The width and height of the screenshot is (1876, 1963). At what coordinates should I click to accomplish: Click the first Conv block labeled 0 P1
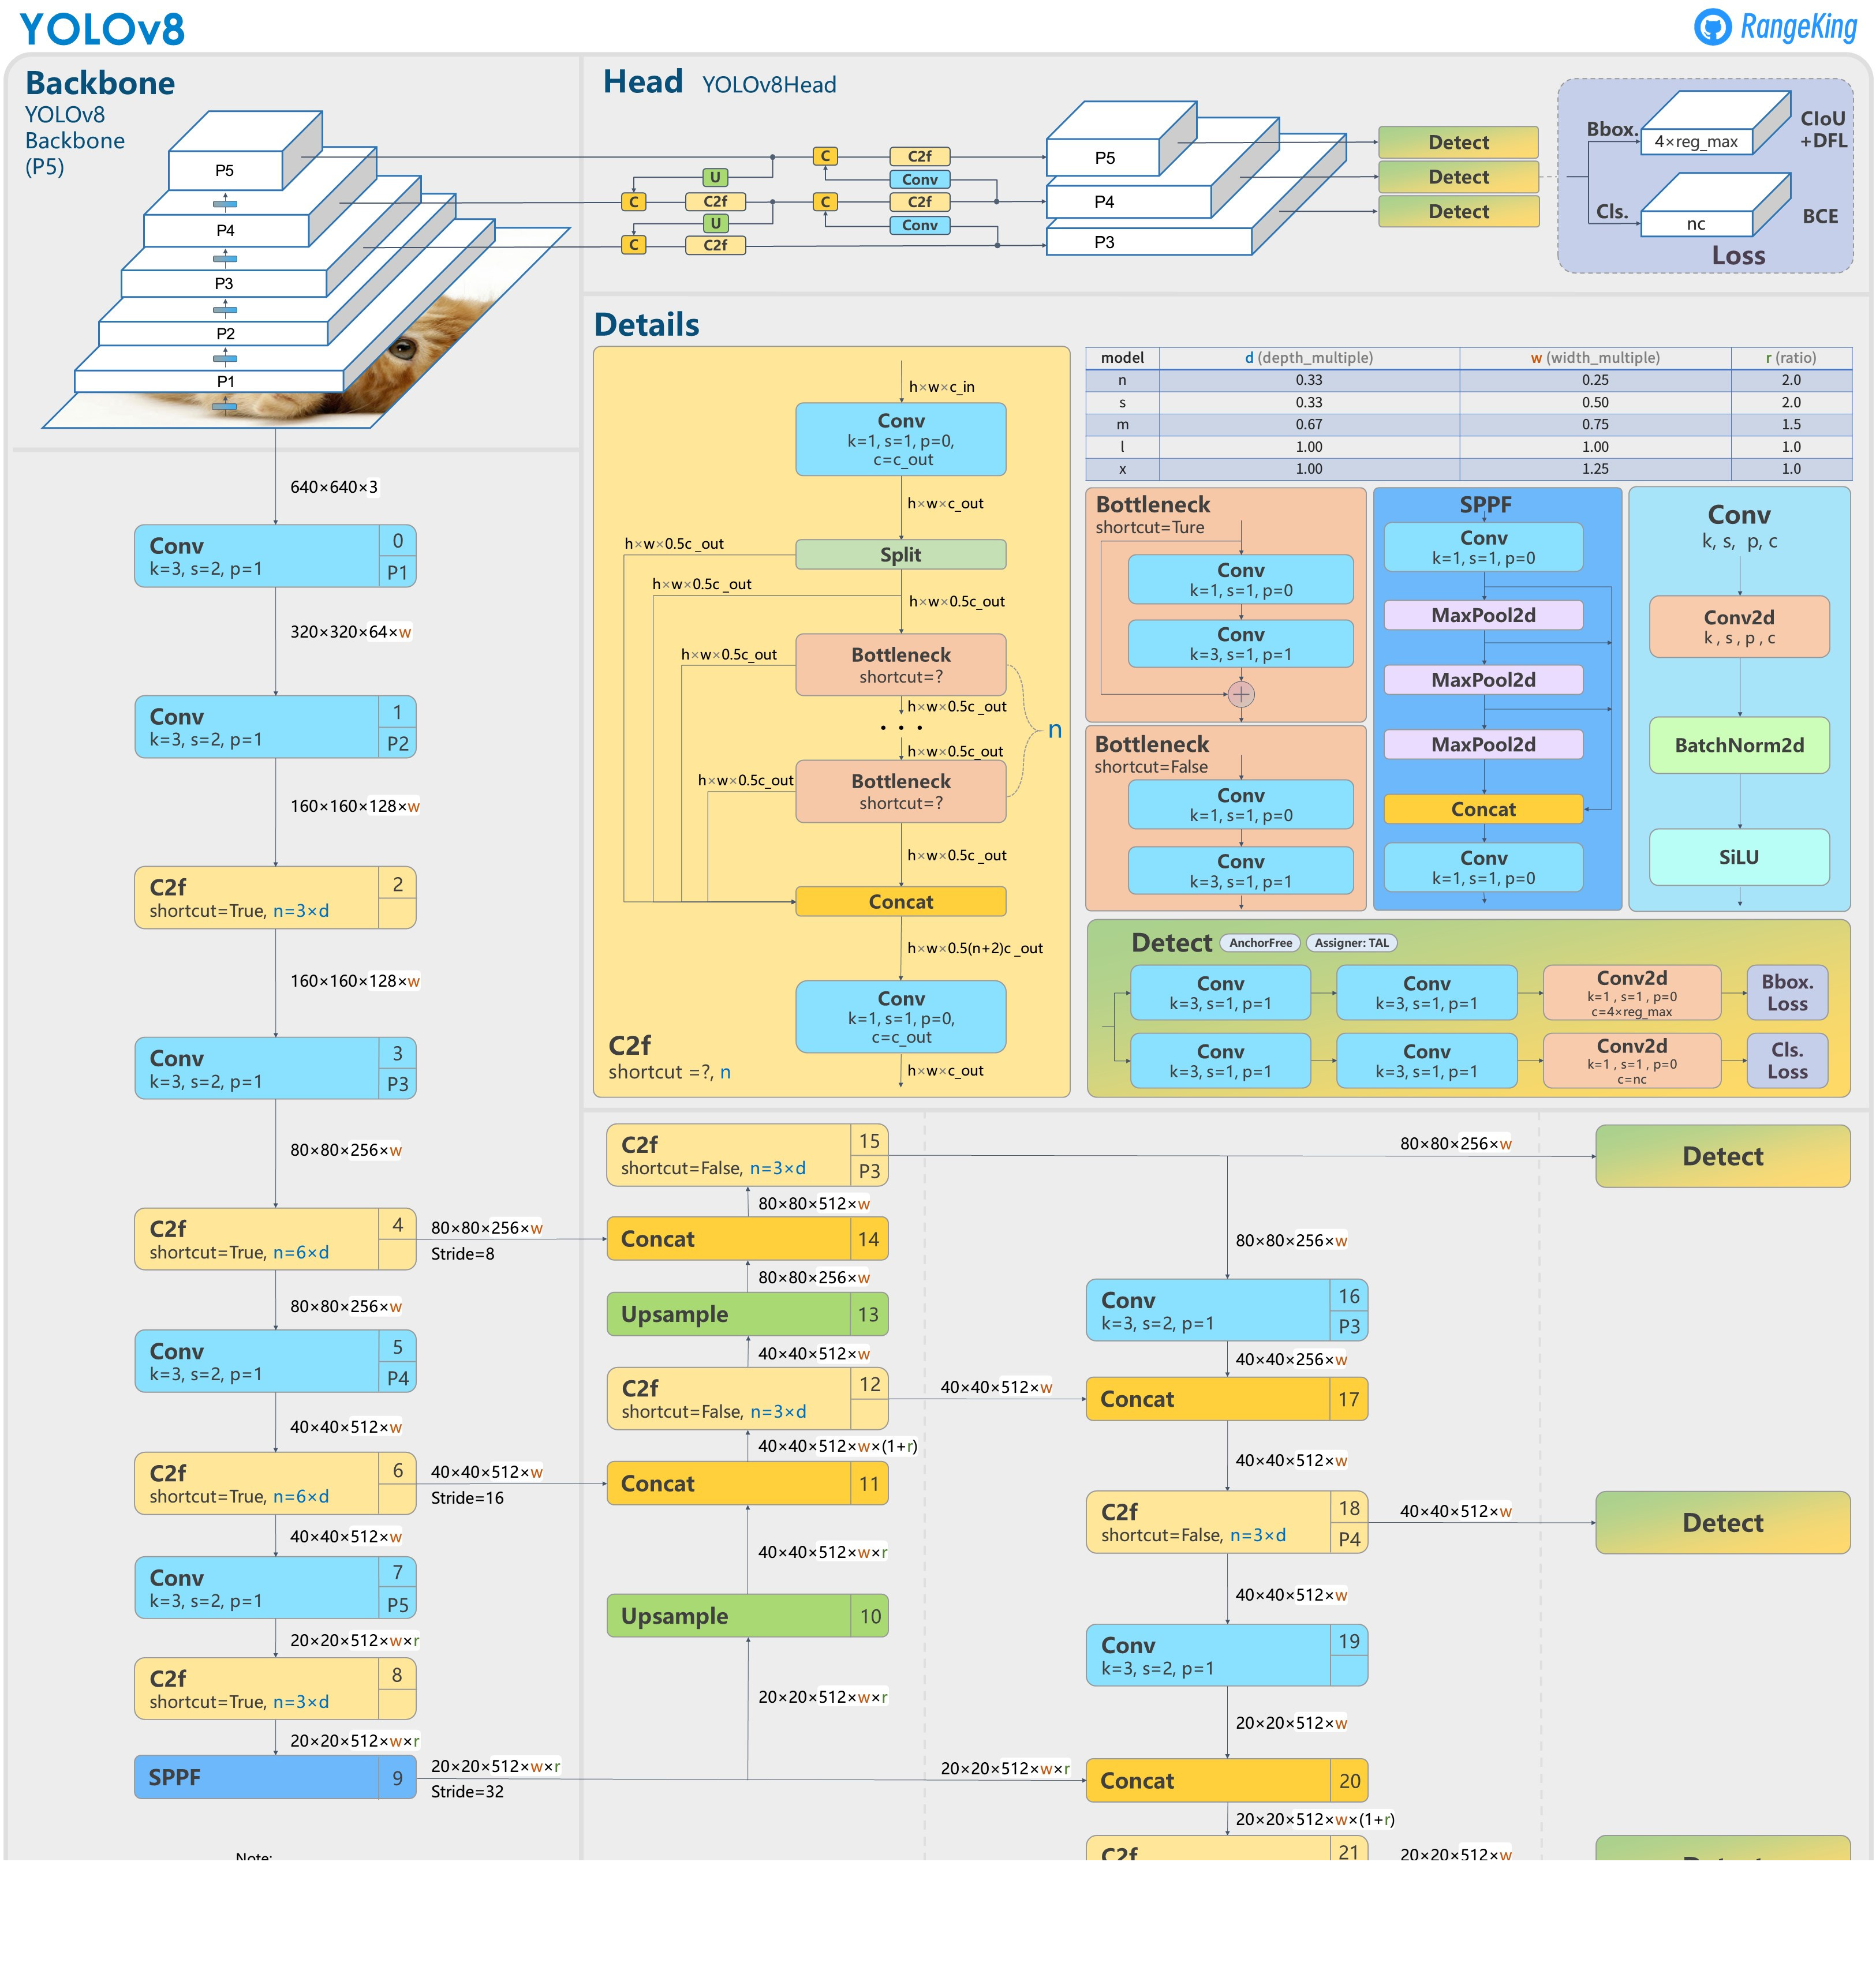pyautogui.click(x=275, y=556)
